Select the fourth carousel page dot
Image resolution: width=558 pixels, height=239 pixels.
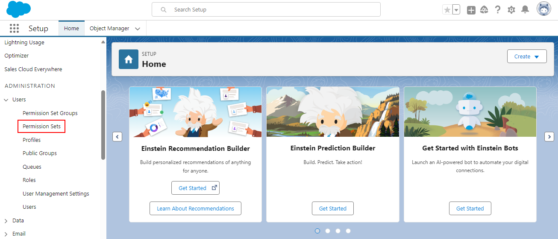(348, 231)
